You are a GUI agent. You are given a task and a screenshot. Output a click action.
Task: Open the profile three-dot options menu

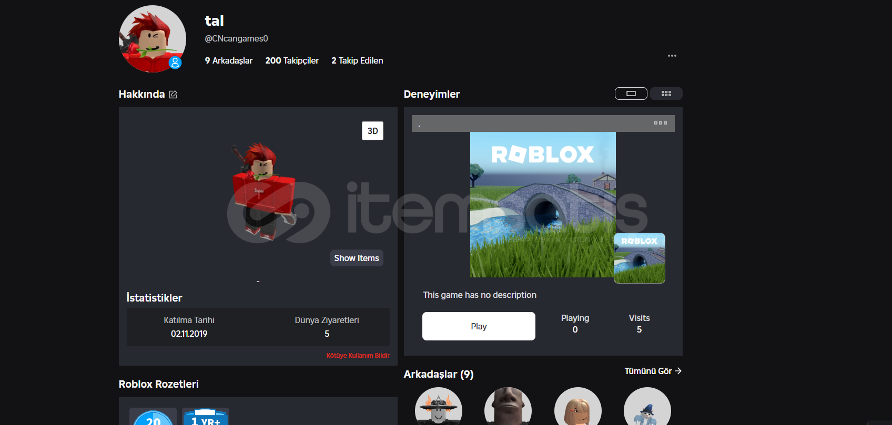(x=672, y=56)
